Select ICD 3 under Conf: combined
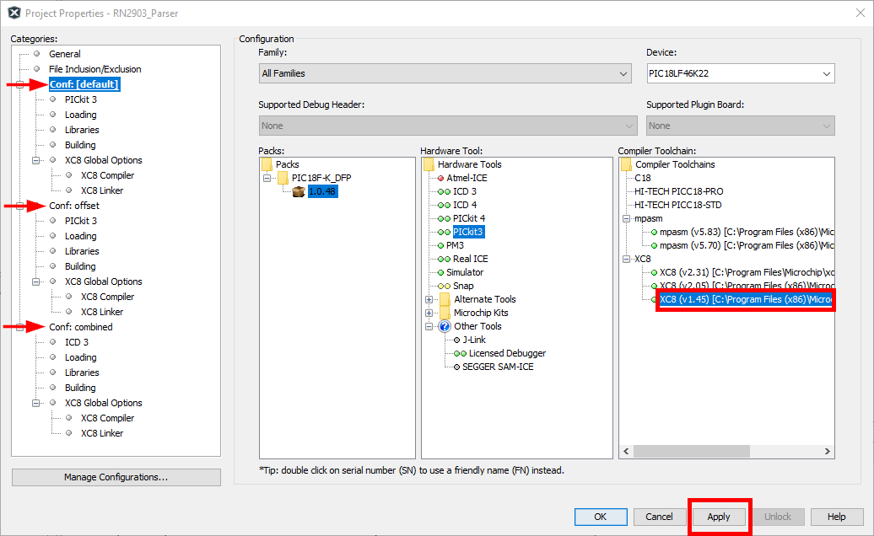This screenshot has width=874, height=536. click(77, 342)
